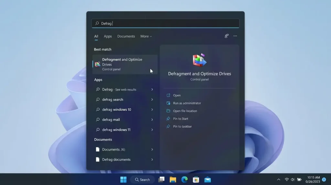The width and height of the screenshot is (331, 185).
Task: Expand the defrag windows 10 chevron
Action: pos(152,110)
